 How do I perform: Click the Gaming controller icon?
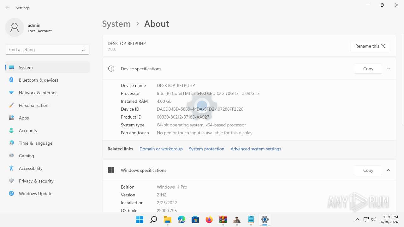tap(11, 155)
